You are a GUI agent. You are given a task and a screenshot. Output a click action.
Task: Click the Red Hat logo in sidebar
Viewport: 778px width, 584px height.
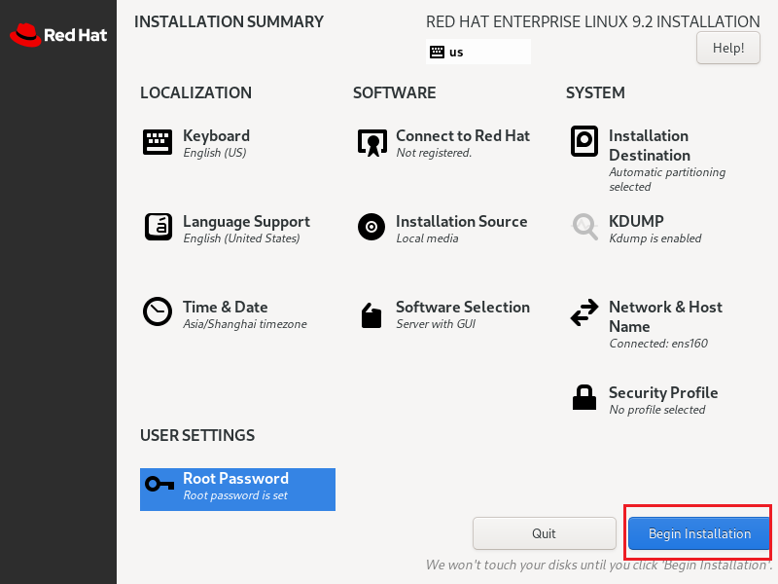(58, 35)
